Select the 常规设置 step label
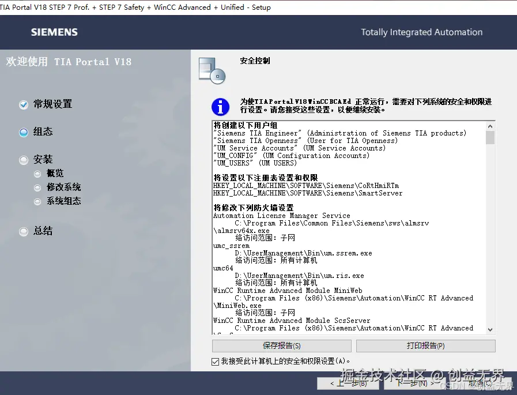The height and width of the screenshot is (395, 517). click(53, 104)
